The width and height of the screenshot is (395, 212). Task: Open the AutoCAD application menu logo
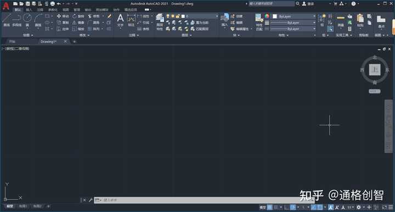(6, 6)
